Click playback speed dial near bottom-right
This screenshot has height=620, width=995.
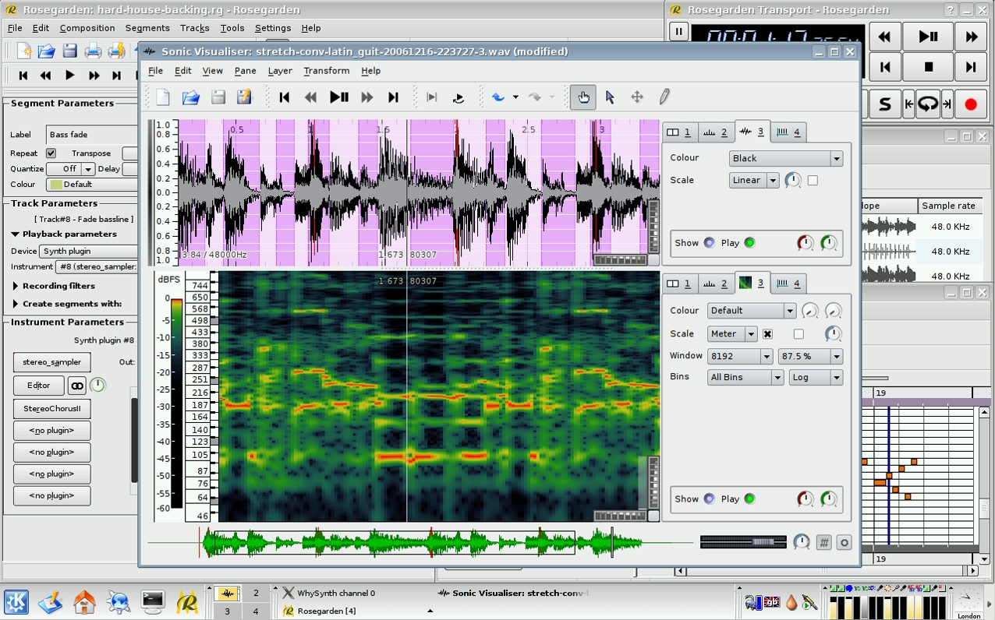tap(802, 542)
